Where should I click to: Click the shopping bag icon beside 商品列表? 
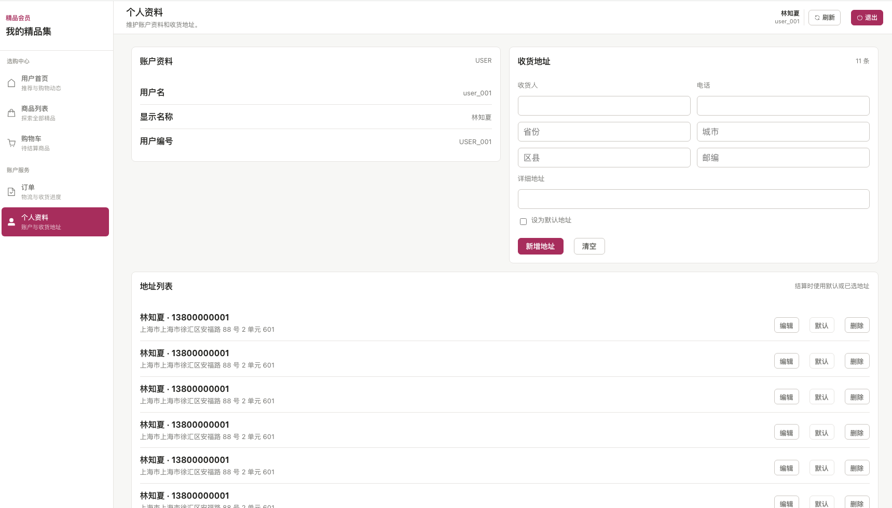(11, 113)
